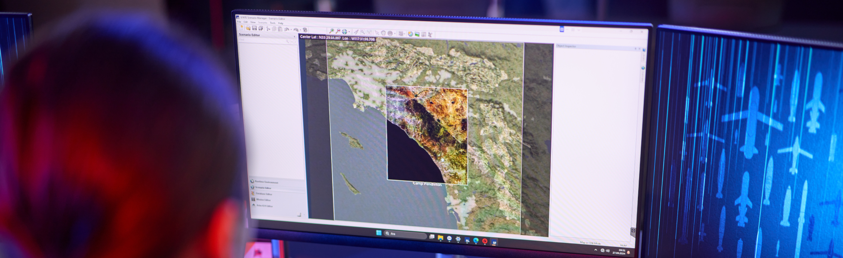This screenshot has width=843, height=258.
Task: Open the Help menu
Action: [280, 23]
